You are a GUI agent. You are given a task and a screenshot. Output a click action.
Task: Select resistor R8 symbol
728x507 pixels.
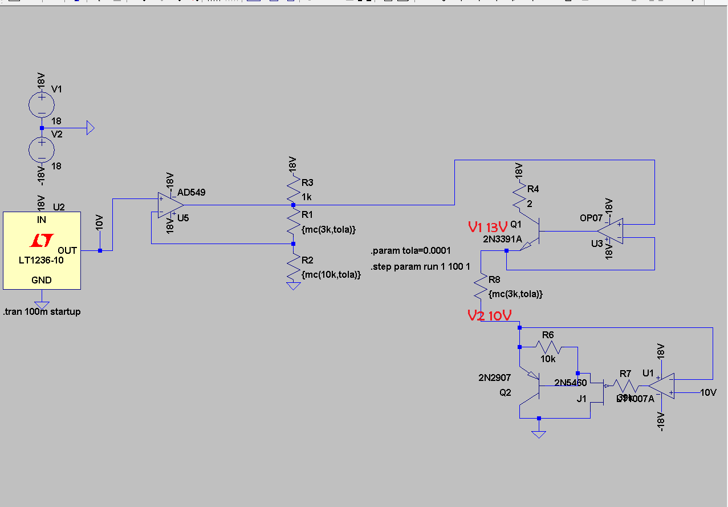point(481,286)
